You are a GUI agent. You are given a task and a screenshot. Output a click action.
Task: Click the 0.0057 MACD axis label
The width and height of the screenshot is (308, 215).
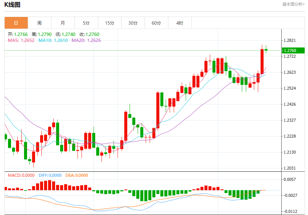click(290, 180)
